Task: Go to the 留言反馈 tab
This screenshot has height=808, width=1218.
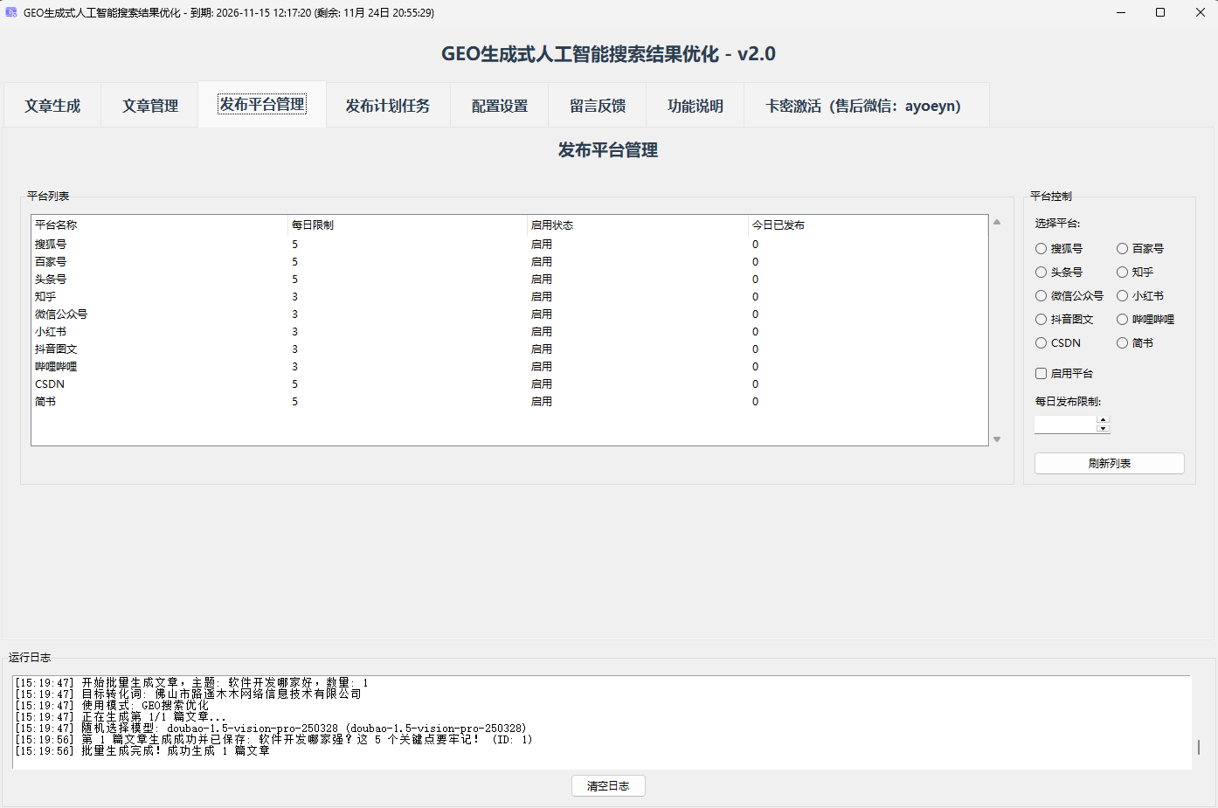Action: click(x=597, y=105)
